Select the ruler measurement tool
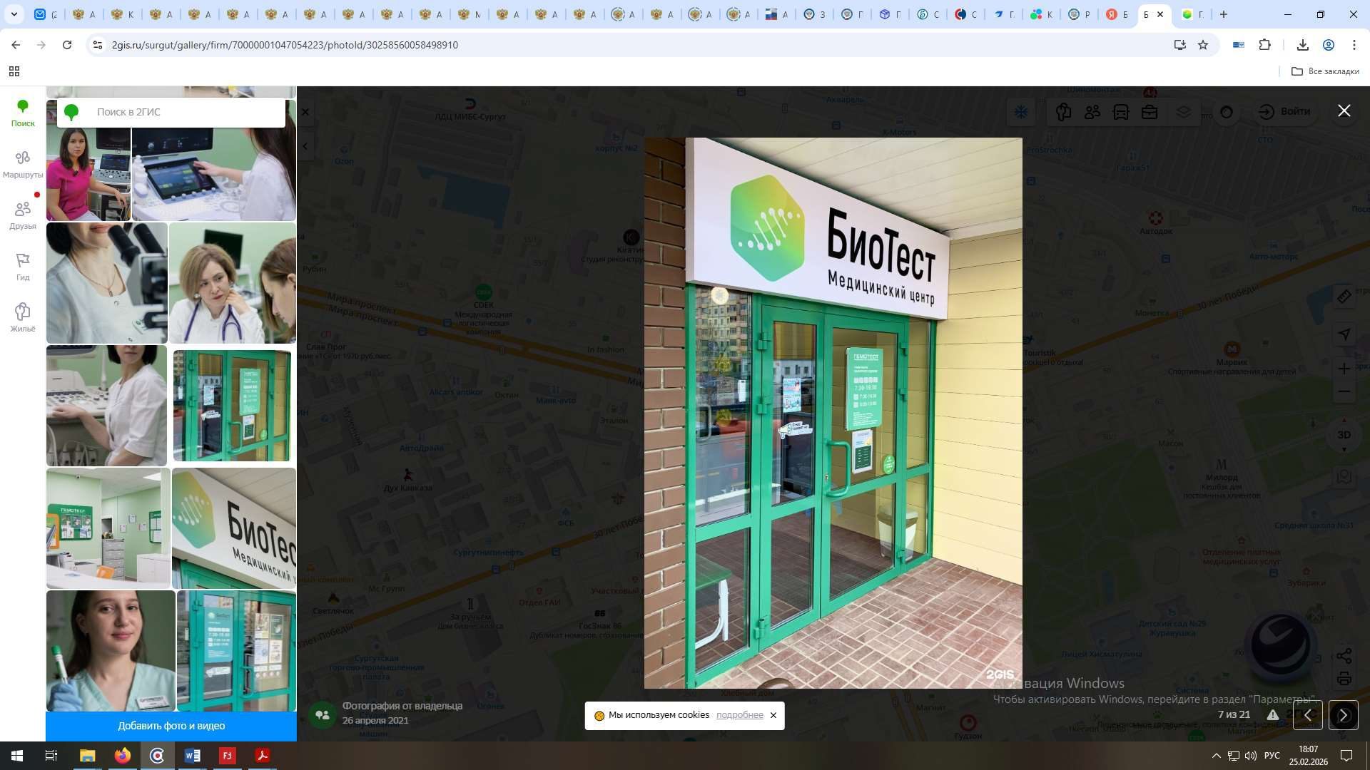Screen dimensions: 1370x770 click(1344, 297)
